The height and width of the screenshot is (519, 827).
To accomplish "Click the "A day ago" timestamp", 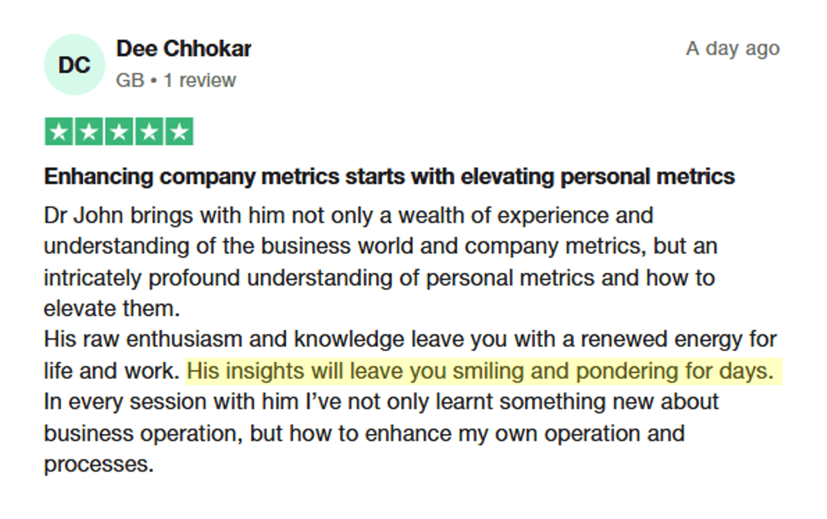I will 732,49.
